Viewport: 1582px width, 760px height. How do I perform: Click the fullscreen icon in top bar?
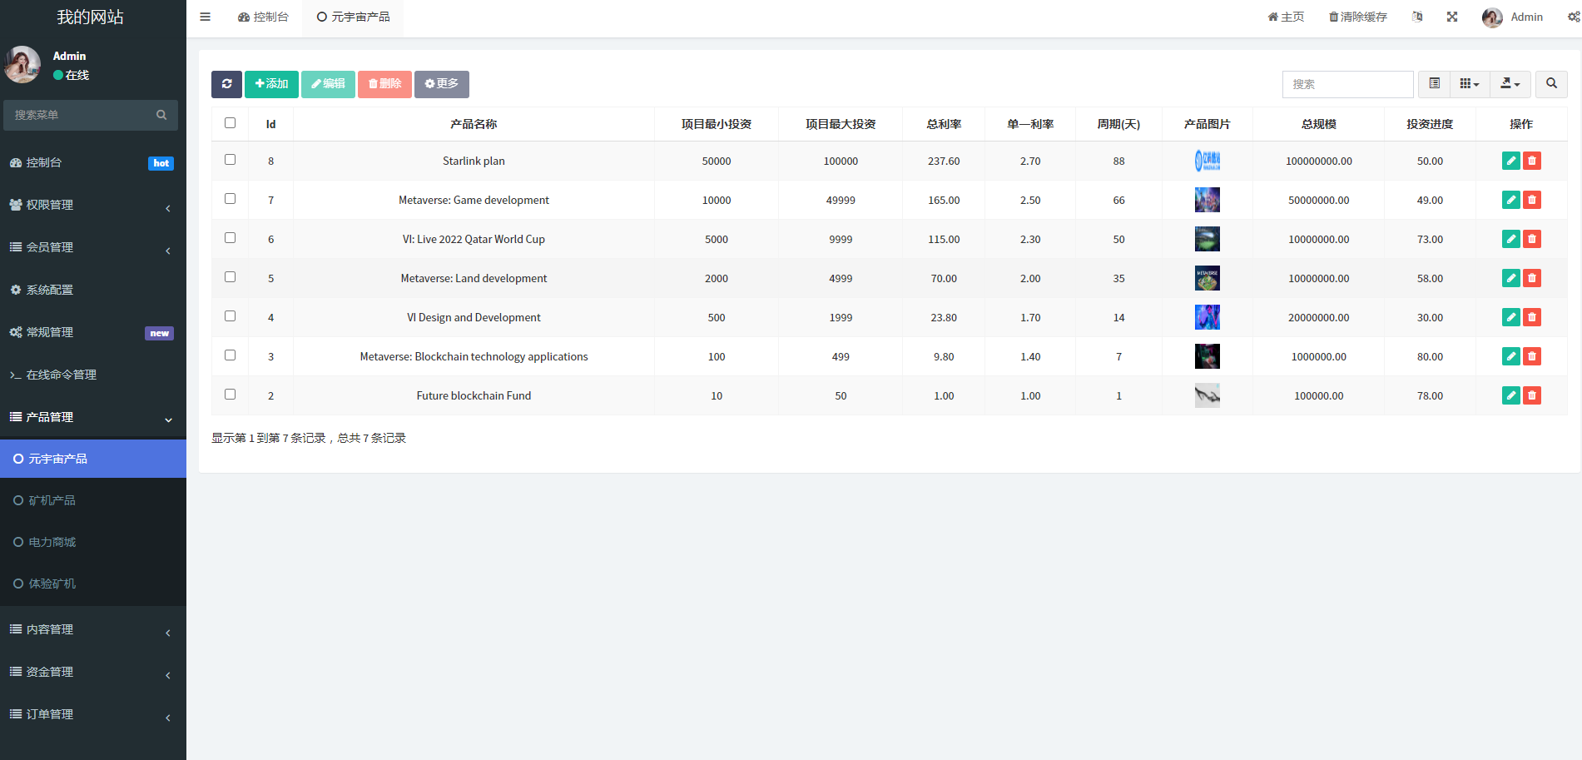tap(1452, 17)
